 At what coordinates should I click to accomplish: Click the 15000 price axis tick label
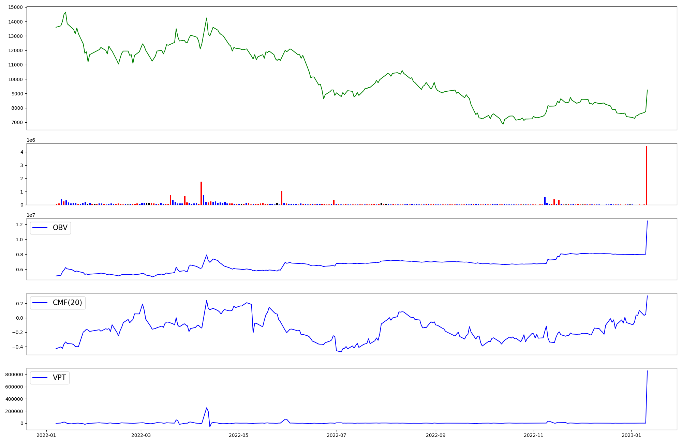15,7
